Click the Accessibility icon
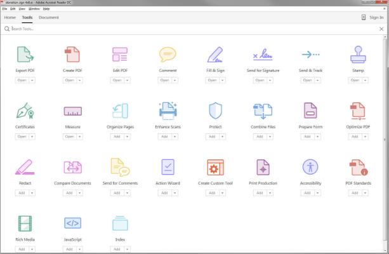Viewport: 389px width, 254px height. tap(310, 168)
